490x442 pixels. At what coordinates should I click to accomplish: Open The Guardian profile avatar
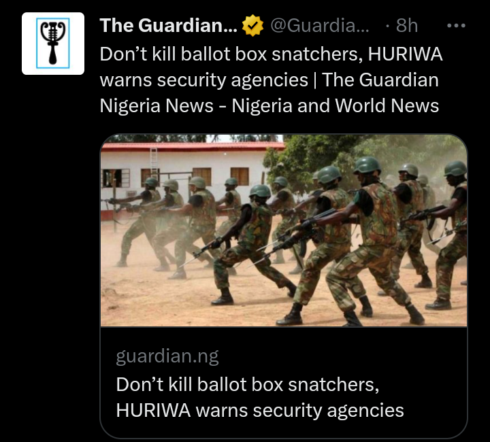(53, 44)
